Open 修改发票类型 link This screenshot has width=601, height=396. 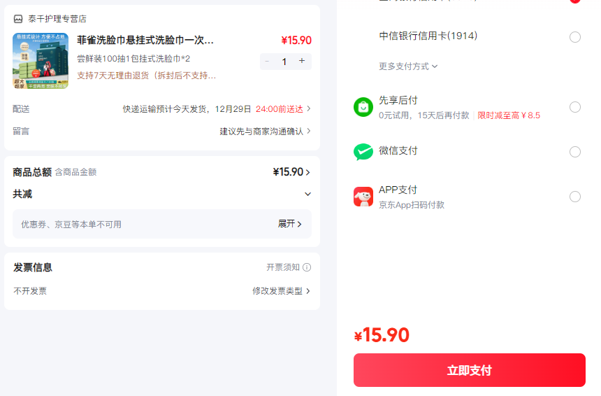coord(281,291)
